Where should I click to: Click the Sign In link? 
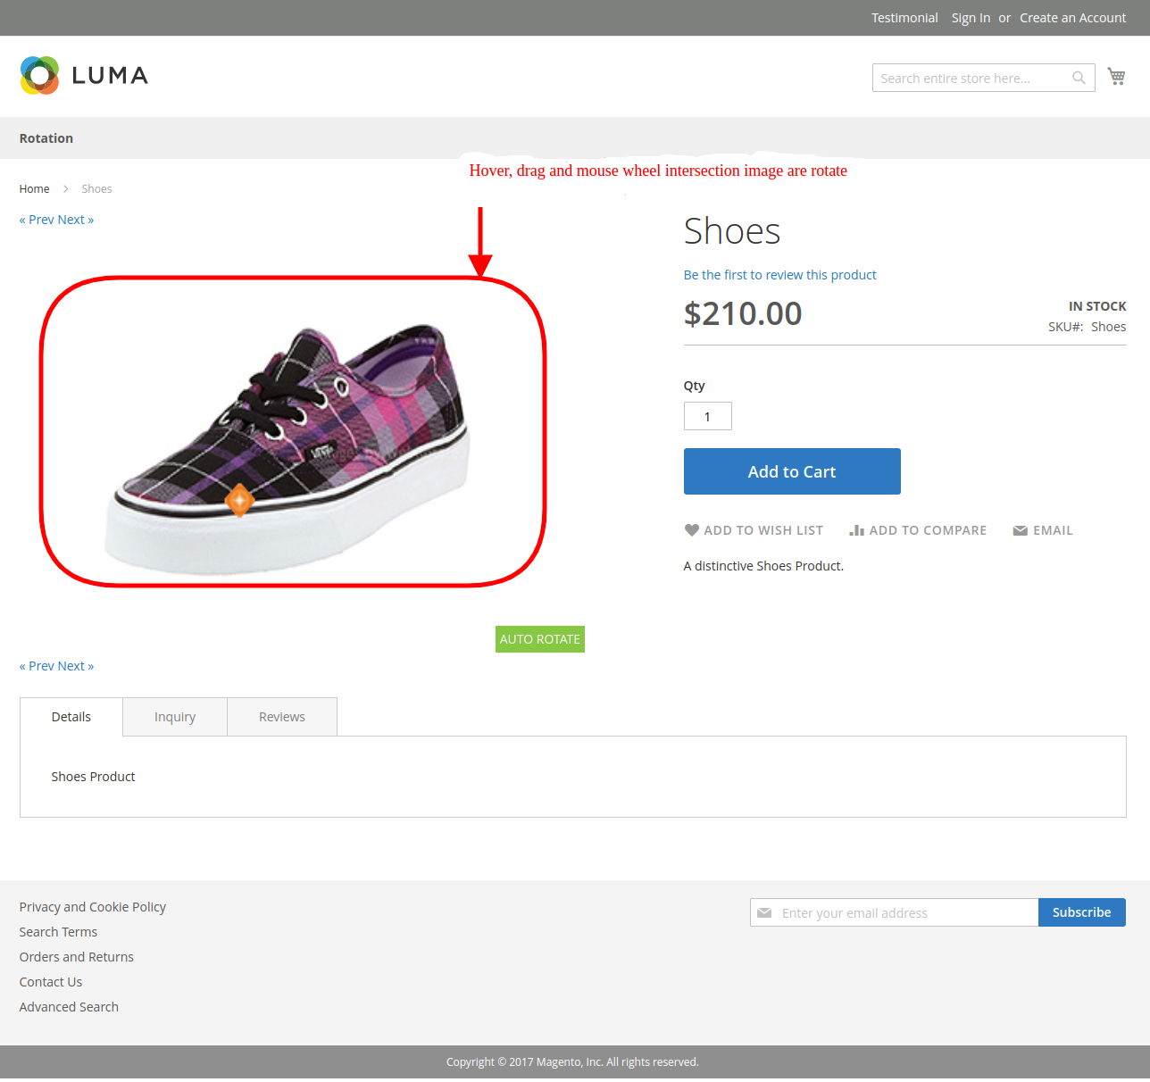point(971,18)
